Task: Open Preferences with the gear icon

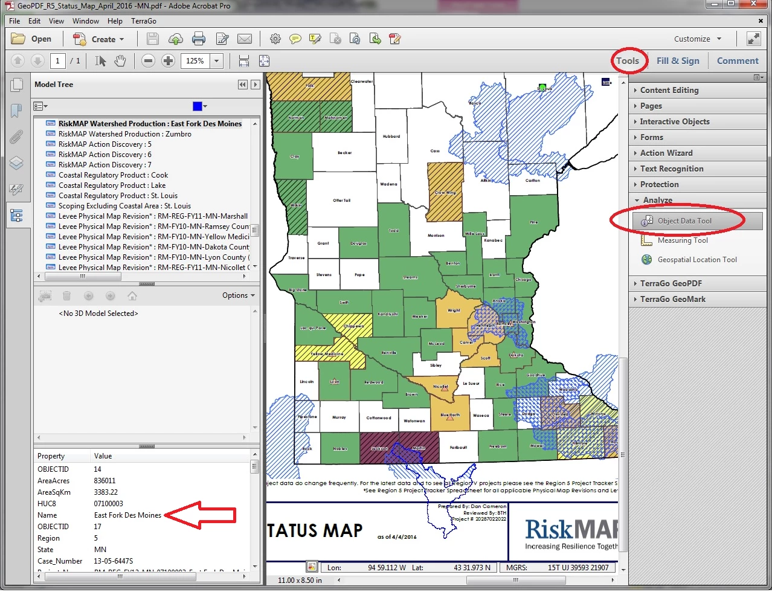Action: (x=275, y=39)
